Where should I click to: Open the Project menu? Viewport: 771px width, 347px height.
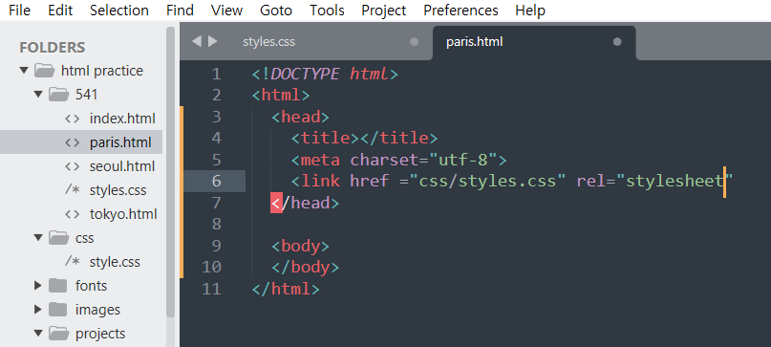coord(384,11)
